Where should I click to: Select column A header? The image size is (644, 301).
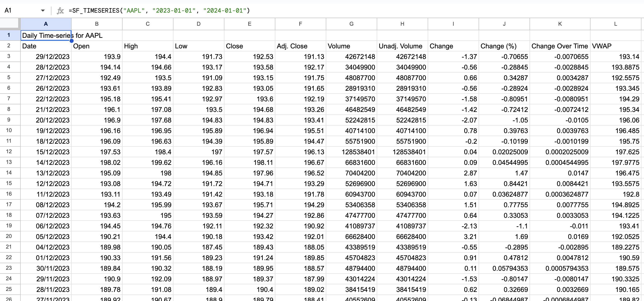(46, 24)
